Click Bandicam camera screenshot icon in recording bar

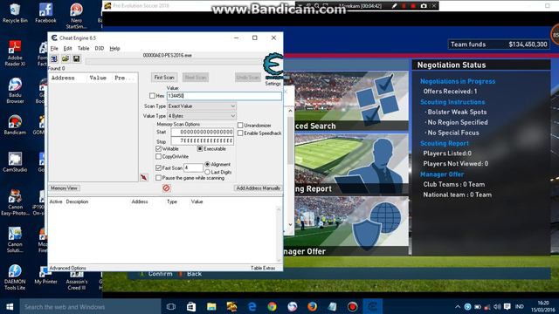point(424,6)
